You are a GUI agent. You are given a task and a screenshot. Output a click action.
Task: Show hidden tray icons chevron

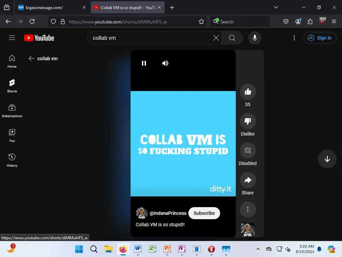[258, 249]
